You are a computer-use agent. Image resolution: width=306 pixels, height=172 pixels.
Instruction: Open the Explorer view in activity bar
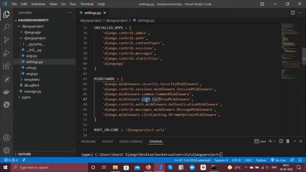(6, 14)
